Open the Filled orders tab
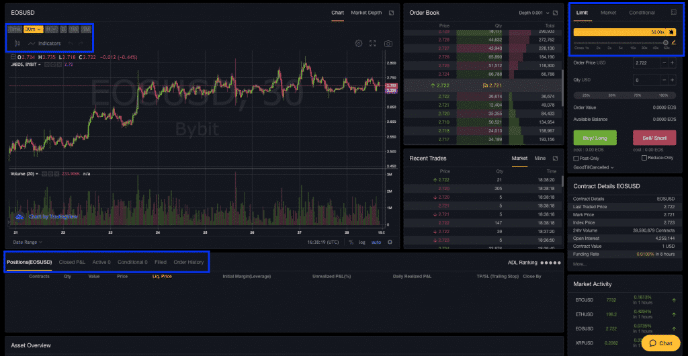 160,262
